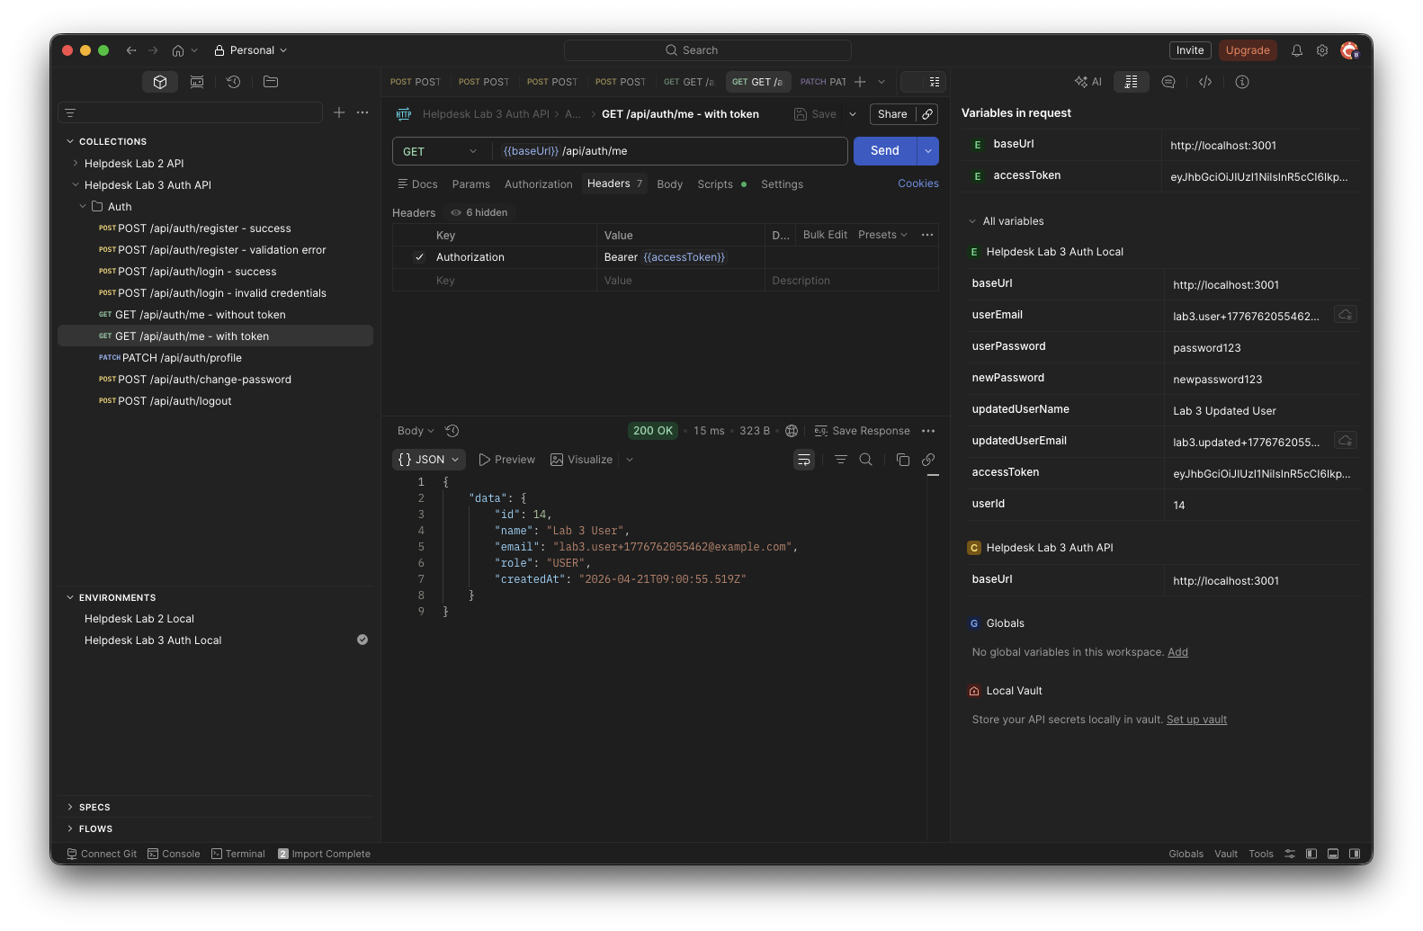Open the user avatar menu
This screenshot has width=1423, height=931.
pyautogui.click(x=1349, y=50)
